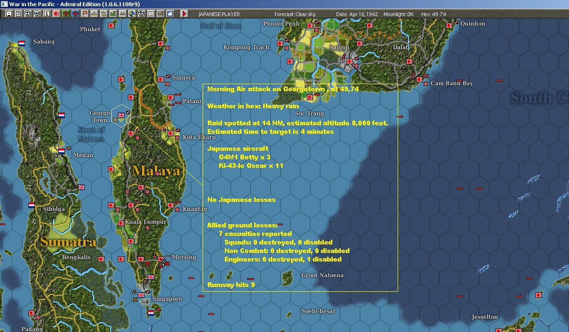
Task: Click the Singapore map label
Action: [167, 299]
